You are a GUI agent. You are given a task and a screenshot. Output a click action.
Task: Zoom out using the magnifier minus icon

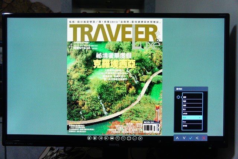[x=123, y=138]
